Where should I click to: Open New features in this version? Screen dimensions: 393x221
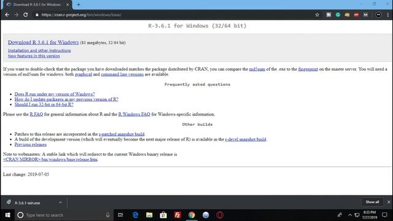point(34,56)
